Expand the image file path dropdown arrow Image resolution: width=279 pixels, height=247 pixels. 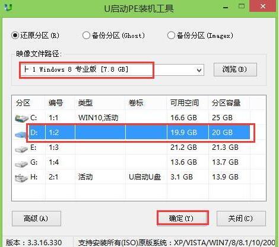[199, 70]
